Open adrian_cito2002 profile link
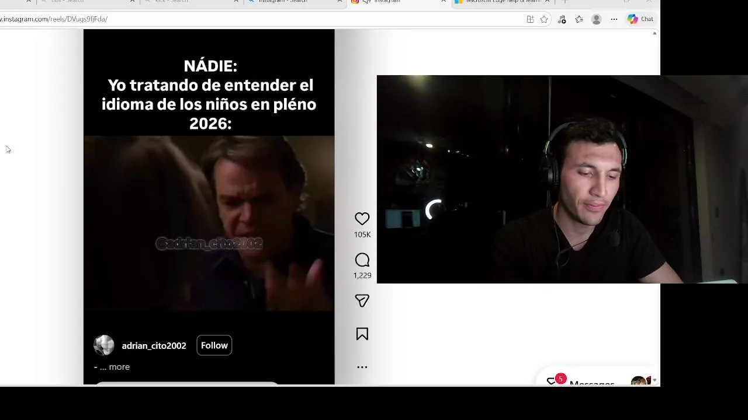 coord(154,345)
